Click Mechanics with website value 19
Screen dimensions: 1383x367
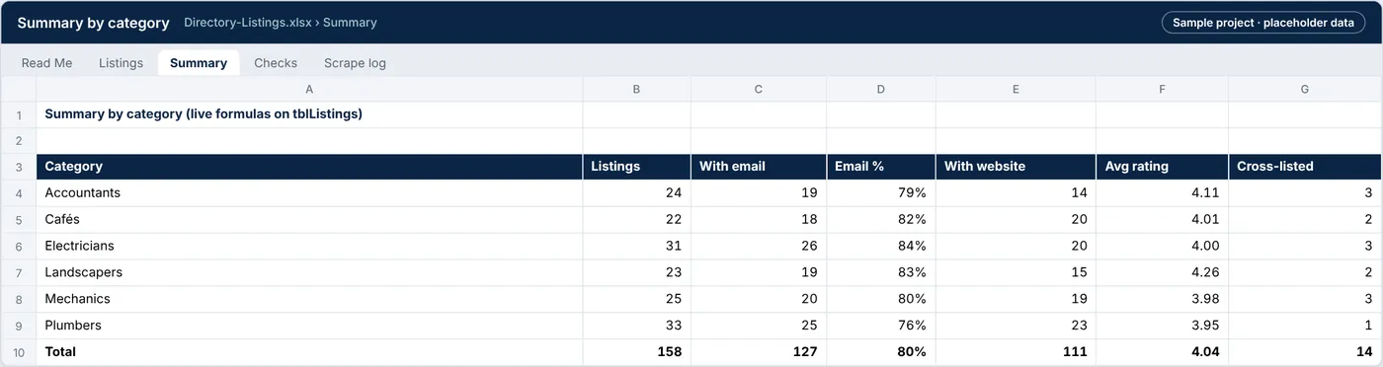tap(1016, 299)
